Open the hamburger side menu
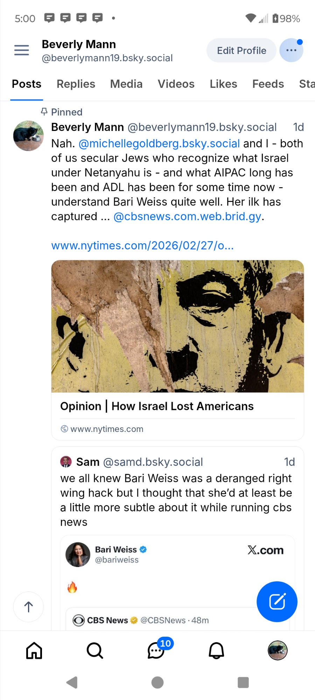Screen dimensions: 315x700 click(21, 50)
